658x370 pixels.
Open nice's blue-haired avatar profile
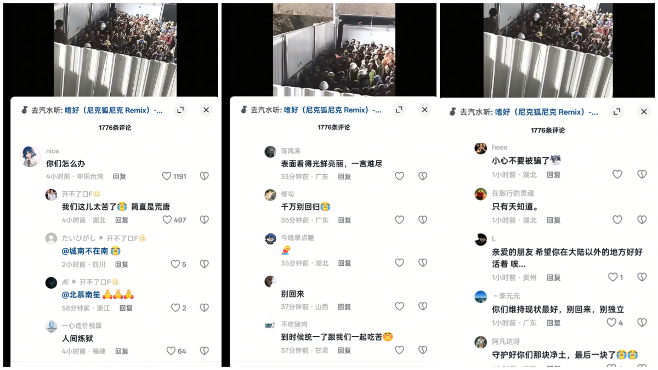coord(30,156)
